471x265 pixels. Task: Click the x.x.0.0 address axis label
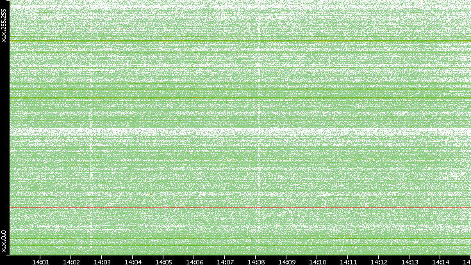(x=4, y=241)
